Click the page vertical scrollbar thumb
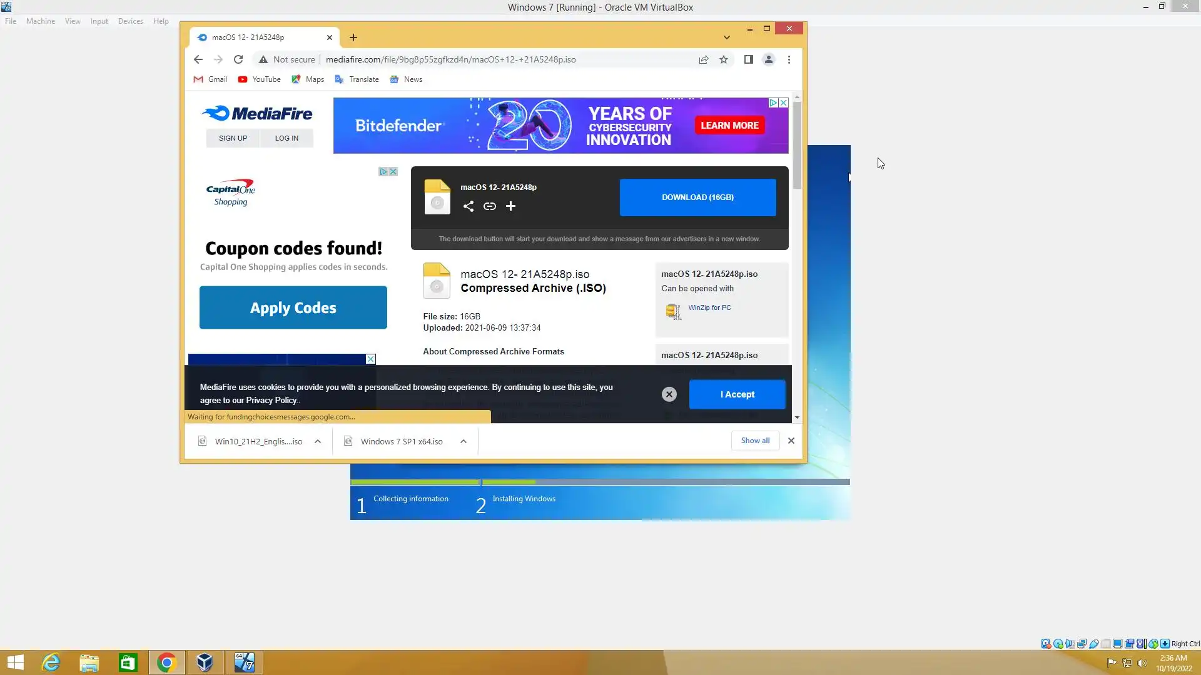 click(x=796, y=144)
